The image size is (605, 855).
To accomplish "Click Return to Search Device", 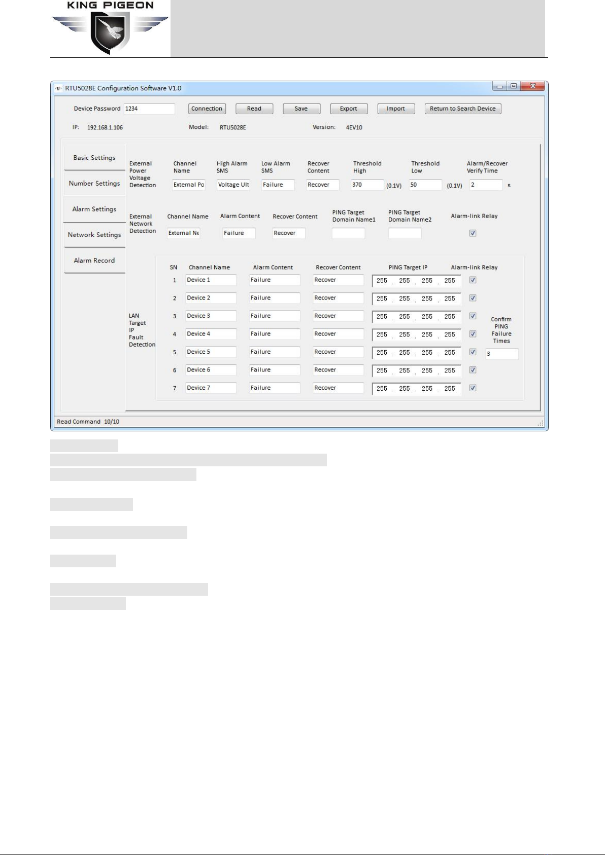I will (462, 109).
